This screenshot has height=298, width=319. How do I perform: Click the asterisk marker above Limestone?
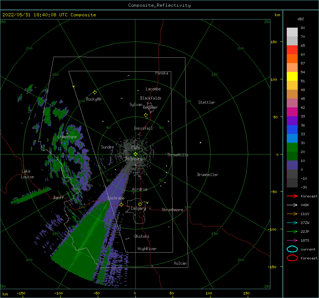[x=67, y=134]
